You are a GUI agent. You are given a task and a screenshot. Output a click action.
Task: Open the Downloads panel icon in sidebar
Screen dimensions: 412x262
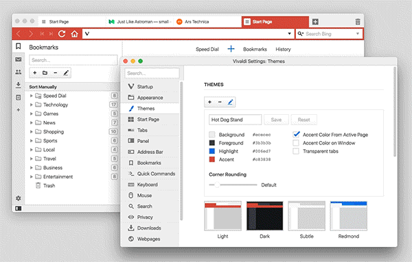pos(18,85)
